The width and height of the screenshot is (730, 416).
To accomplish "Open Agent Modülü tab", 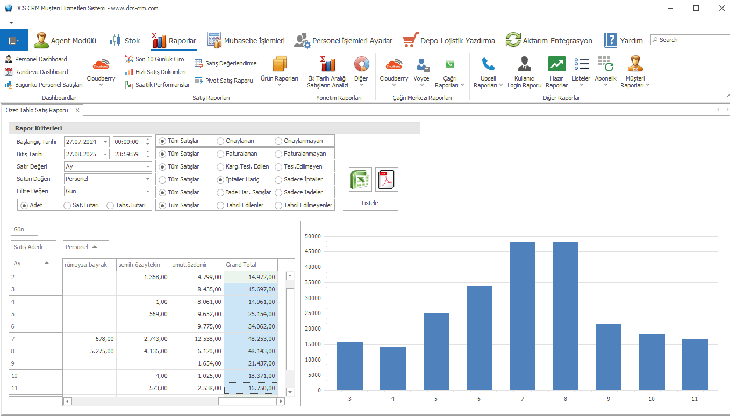I will (x=65, y=40).
